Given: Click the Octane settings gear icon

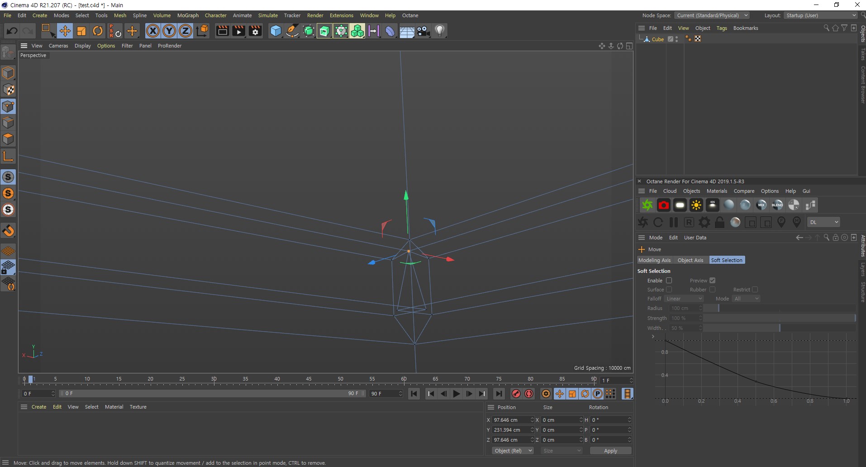Looking at the screenshot, I should pos(704,222).
